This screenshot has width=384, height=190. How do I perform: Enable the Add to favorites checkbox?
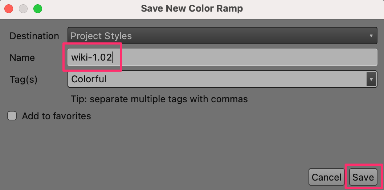point(12,116)
